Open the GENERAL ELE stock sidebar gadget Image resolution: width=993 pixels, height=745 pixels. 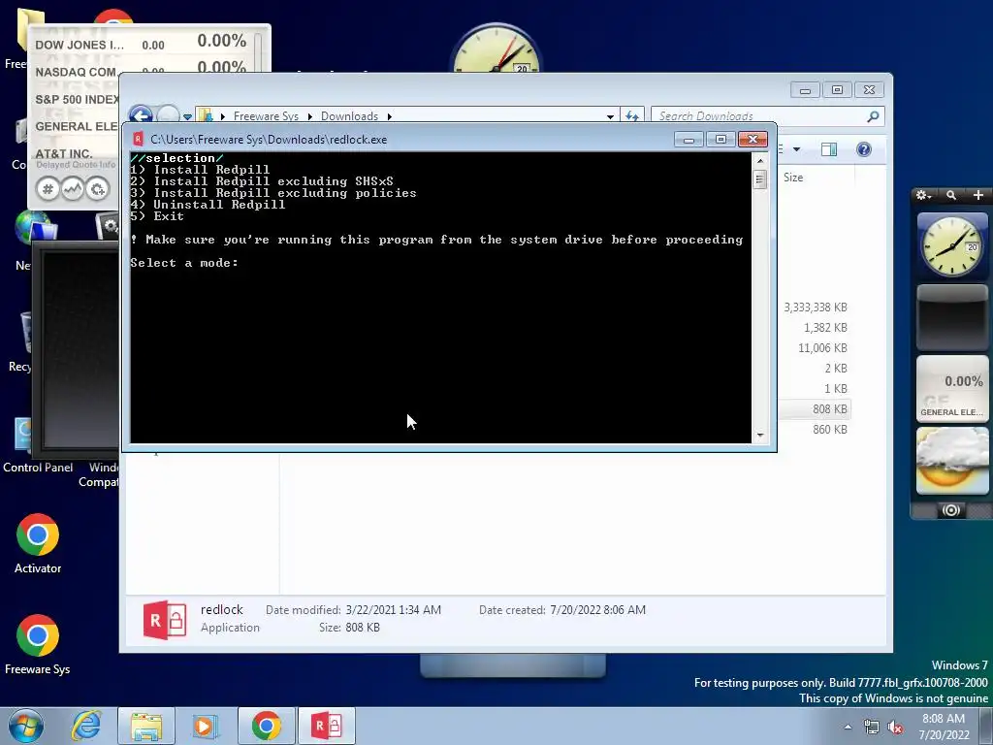(x=952, y=388)
